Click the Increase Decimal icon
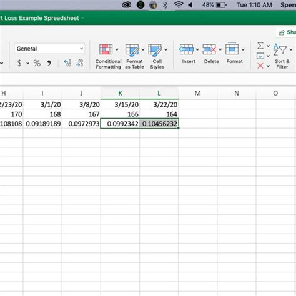The height and width of the screenshot is (296, 296). pyautogui.click(x=67, y=63)
